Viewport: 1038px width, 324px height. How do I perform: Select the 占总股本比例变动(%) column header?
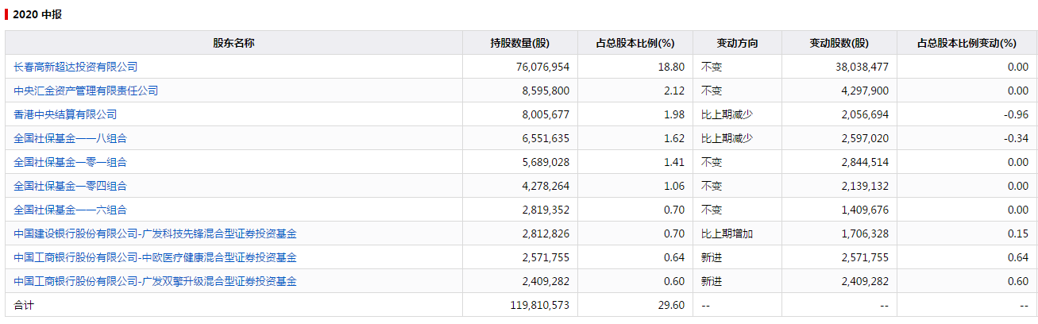(967, 43)
